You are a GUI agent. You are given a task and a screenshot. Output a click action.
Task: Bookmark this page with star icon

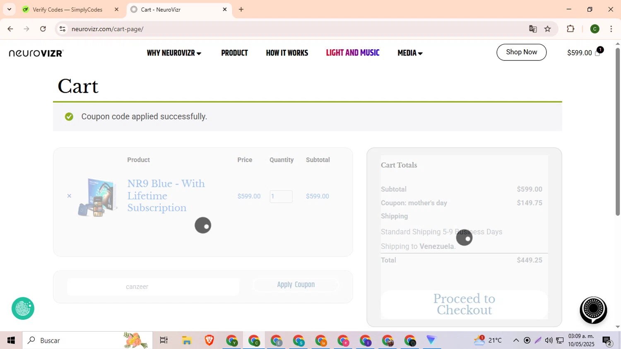pos(548,29)
